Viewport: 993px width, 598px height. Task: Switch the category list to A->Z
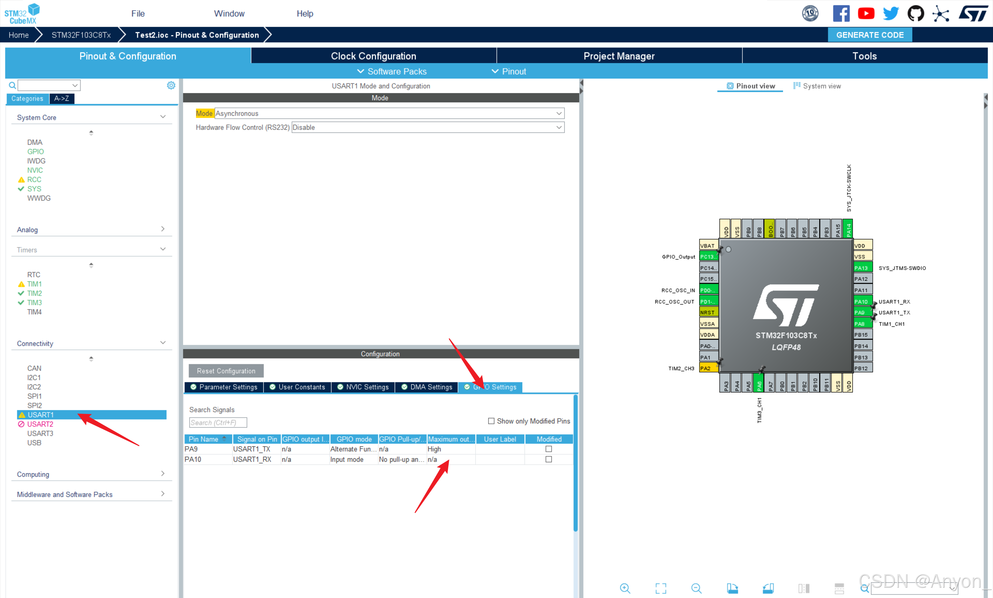(62, 98)
